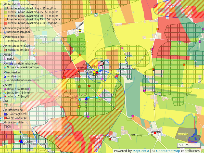Click blue Vandværker triangle in legend
Image resolution: width=204 pixels, height=153 pixels.
click(5, 76)
